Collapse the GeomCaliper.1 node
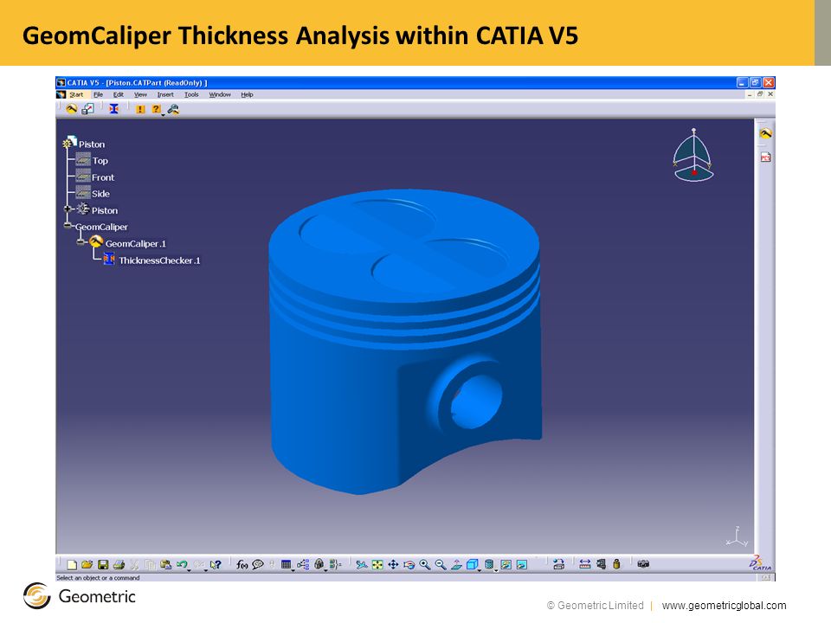Viewport: 831px width, 623px height. click(x=81, y=242)
